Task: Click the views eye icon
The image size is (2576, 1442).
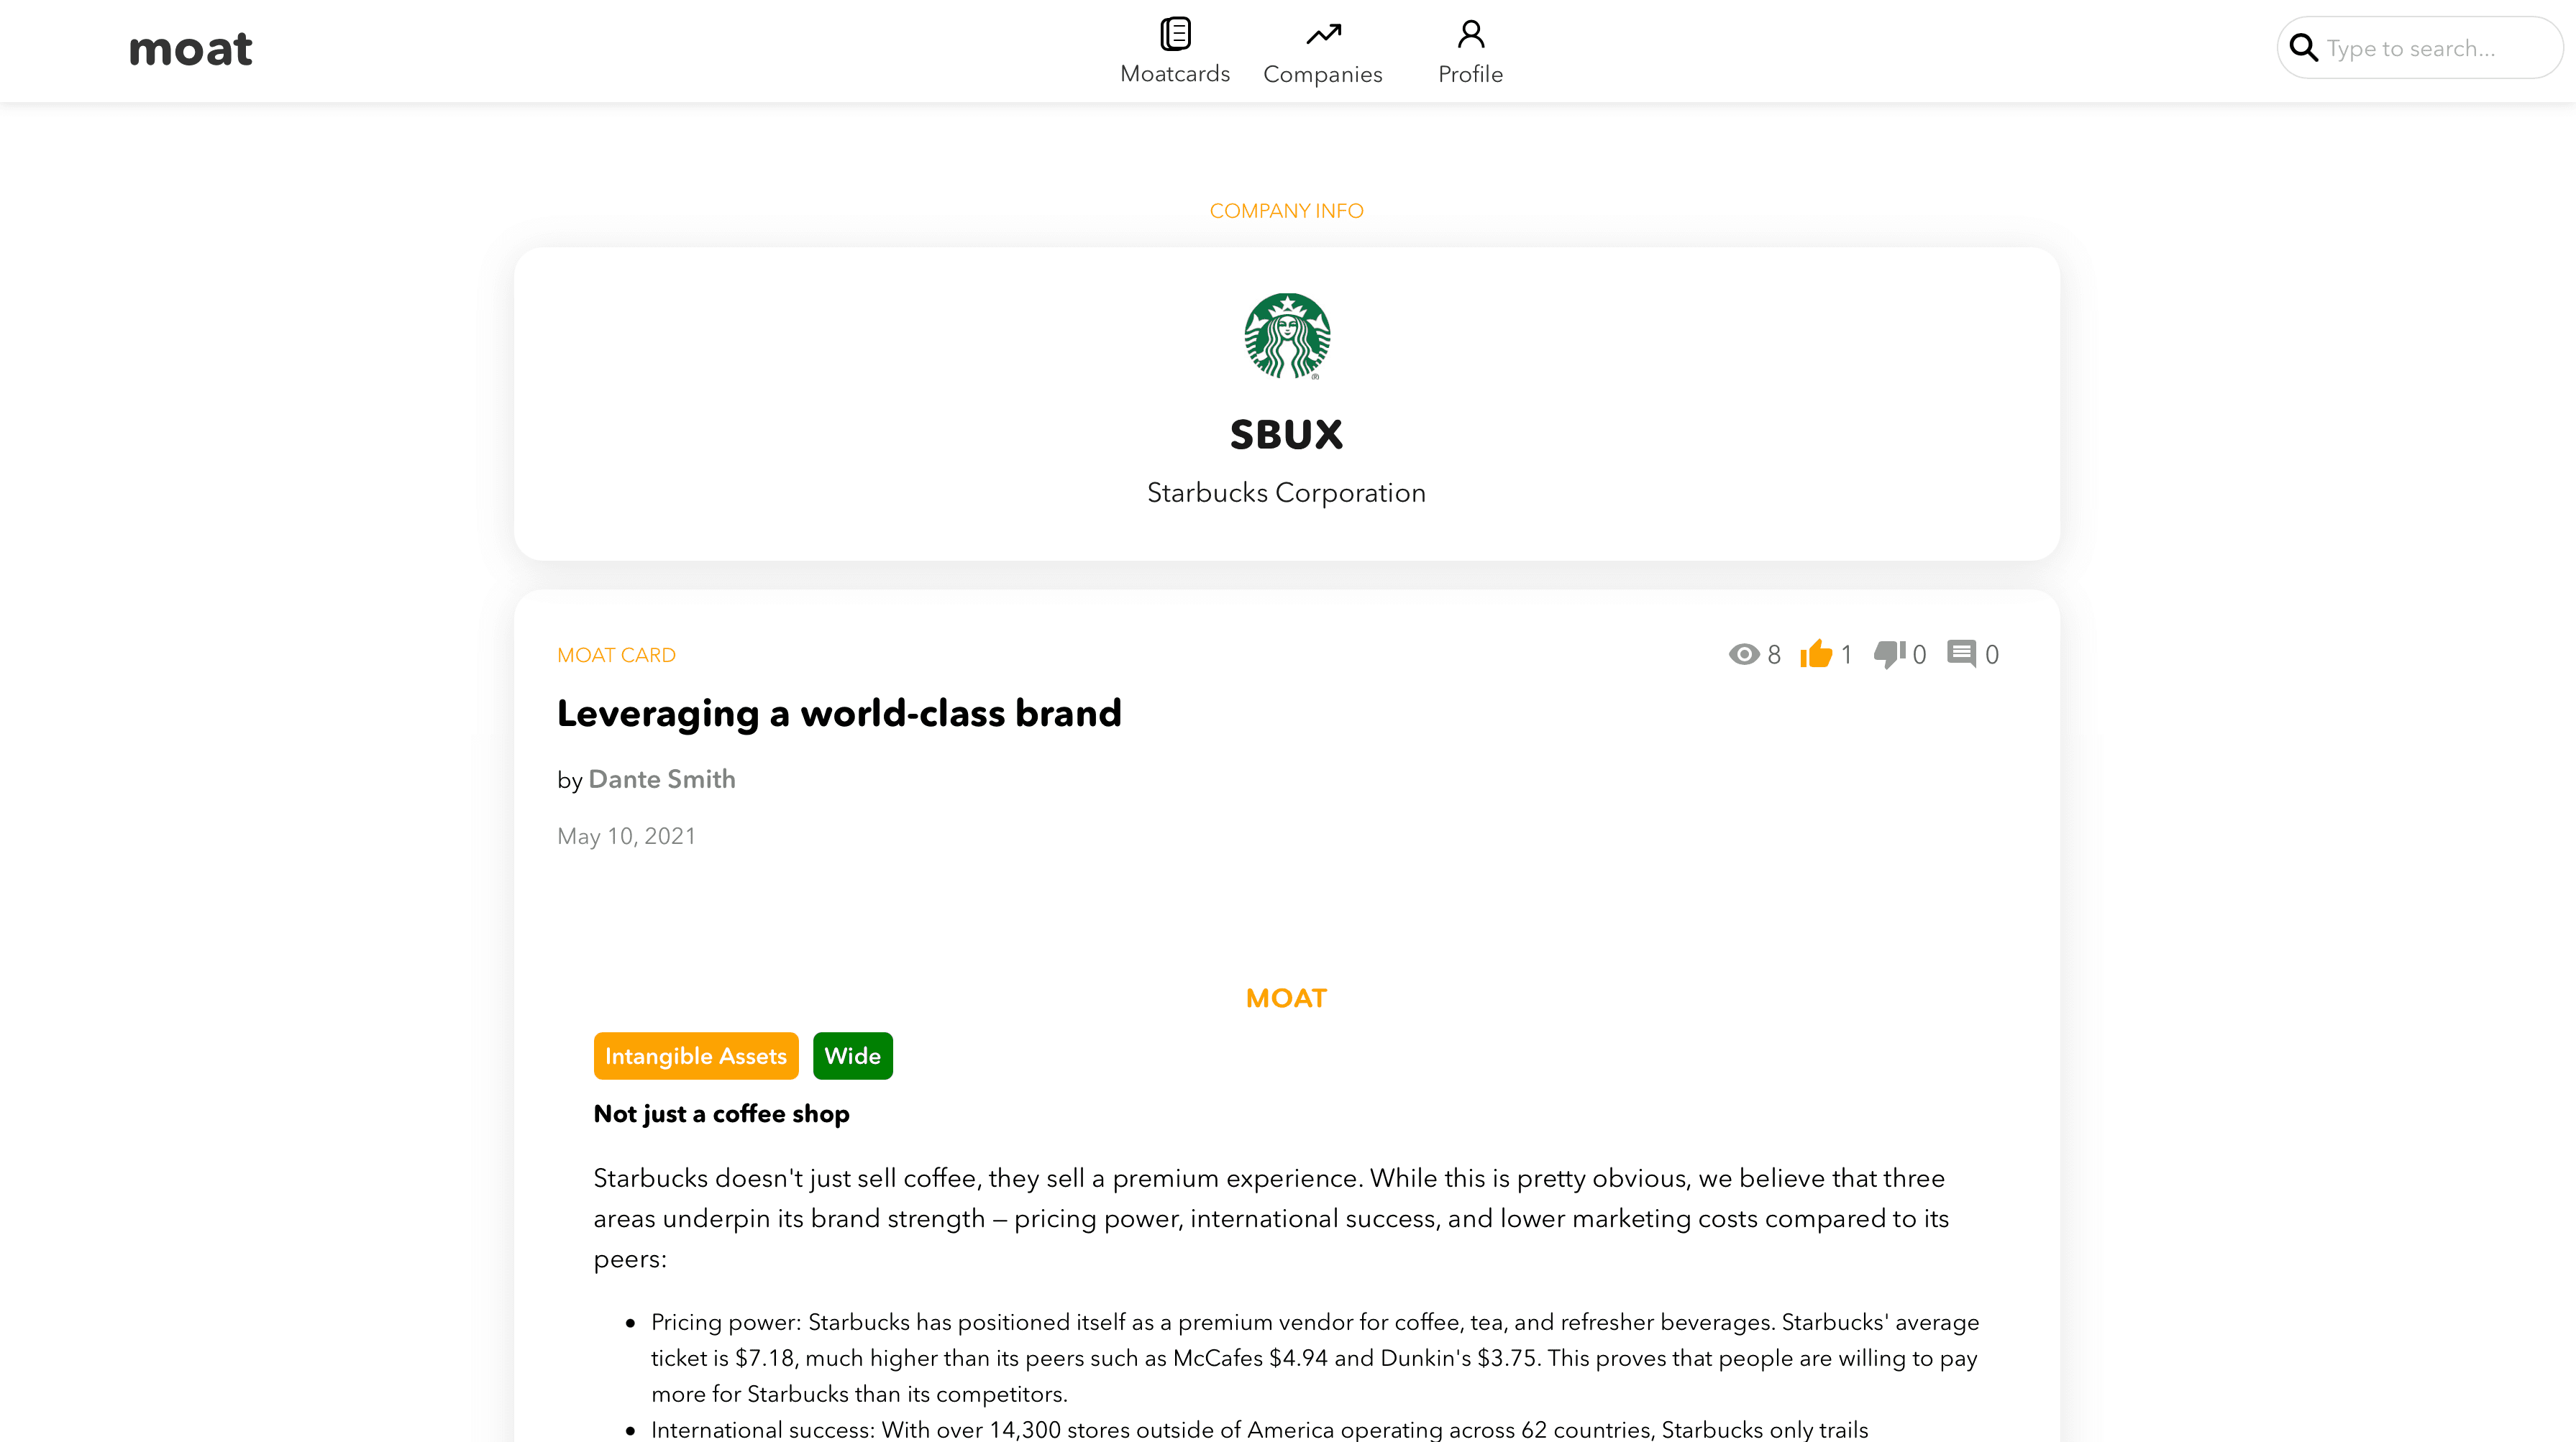Action: coord(1744,655)
